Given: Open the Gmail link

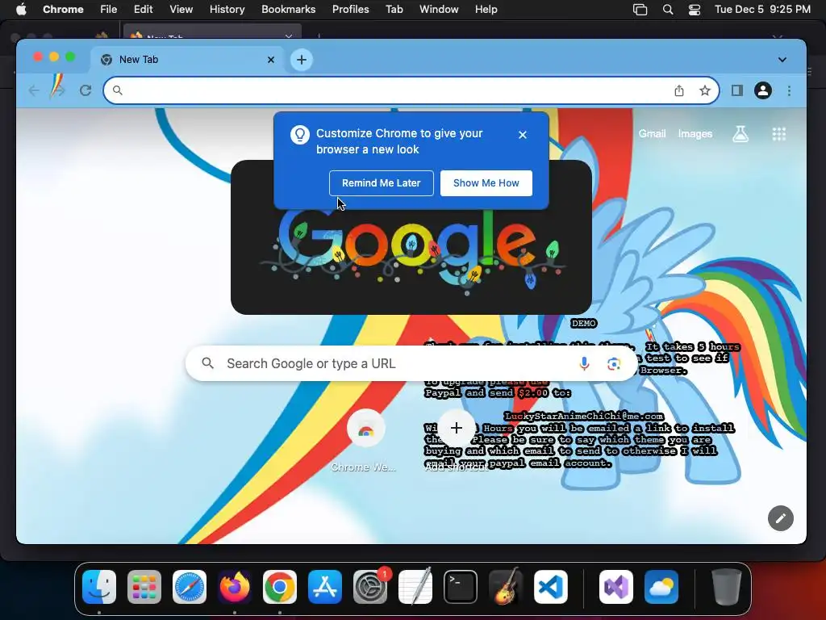Looking at the screenshot, I should tap(652, 134).
